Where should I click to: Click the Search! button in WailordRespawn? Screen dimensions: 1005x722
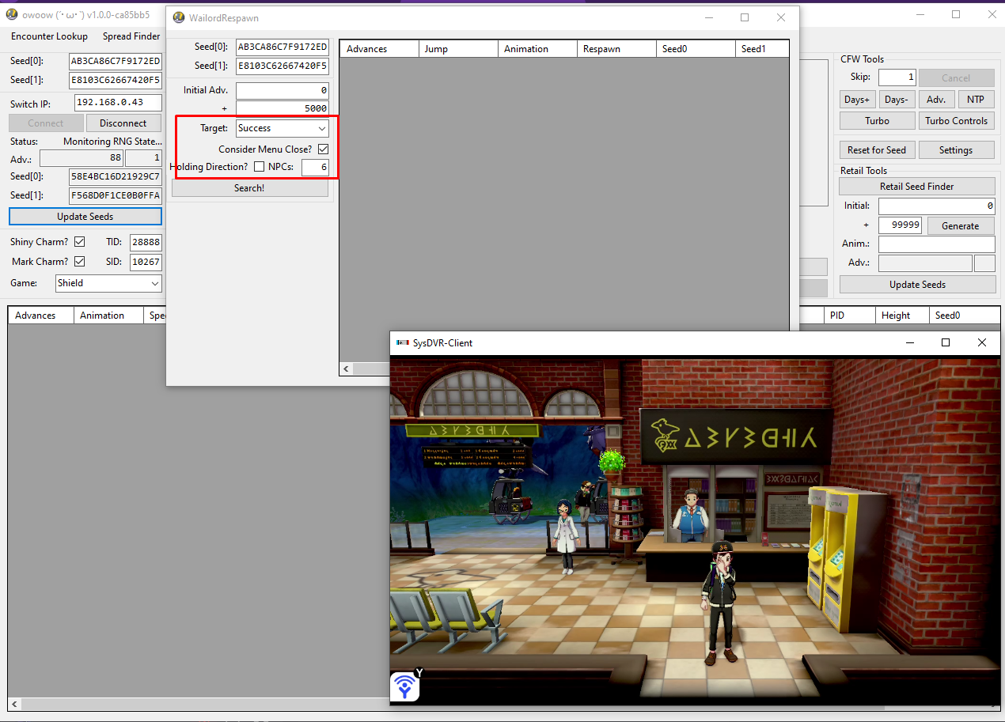point(249,188)
